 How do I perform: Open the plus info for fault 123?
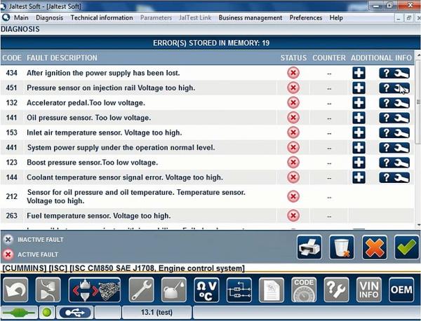point(359,163)
